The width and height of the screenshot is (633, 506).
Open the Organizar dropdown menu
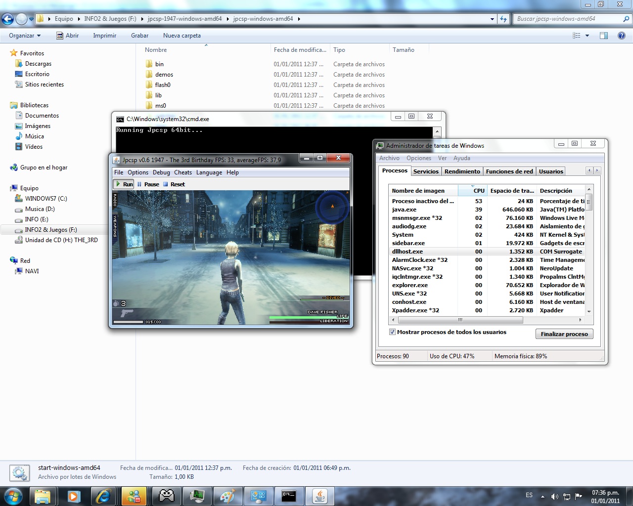pyautogui.click(x=25, y=36)
